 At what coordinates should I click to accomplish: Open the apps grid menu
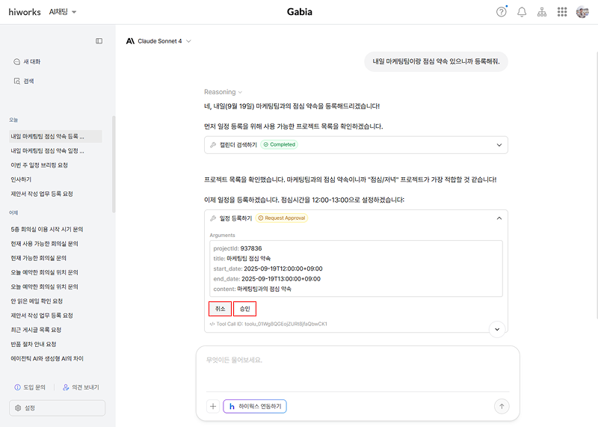click(562, 12)
